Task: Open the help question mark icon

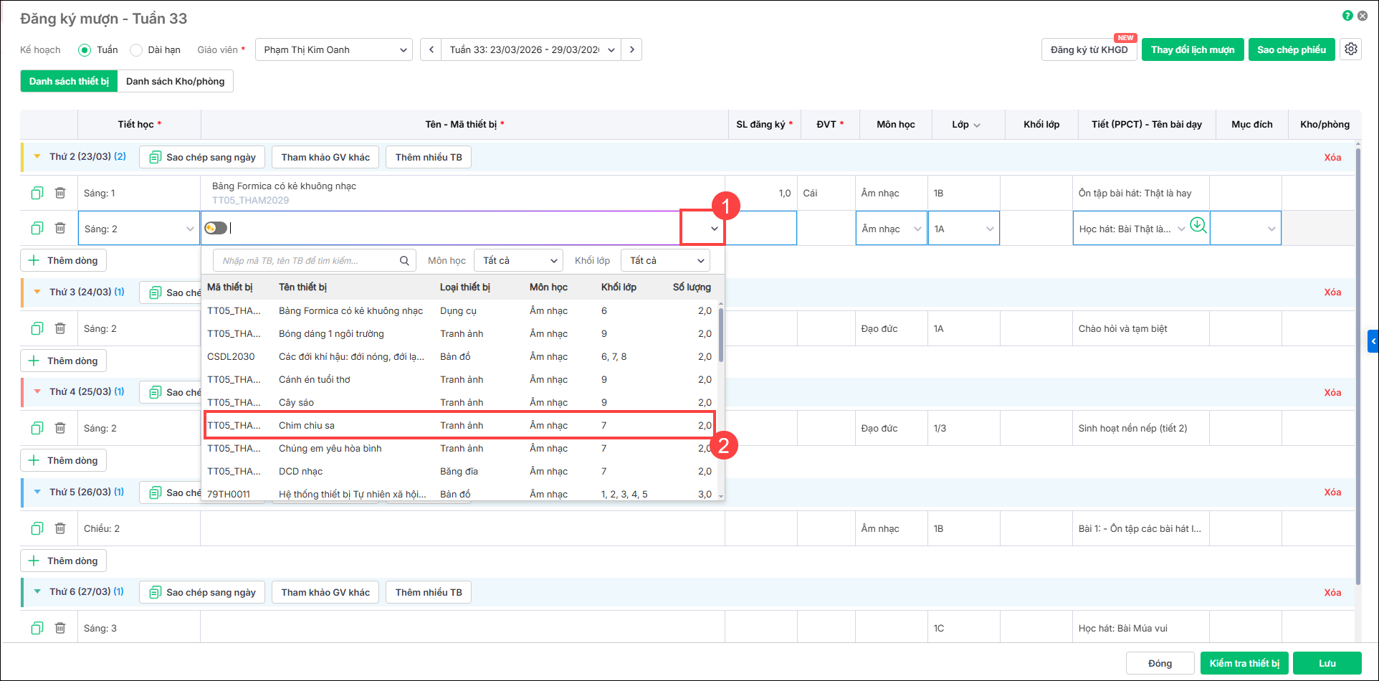Action: 1347,16
